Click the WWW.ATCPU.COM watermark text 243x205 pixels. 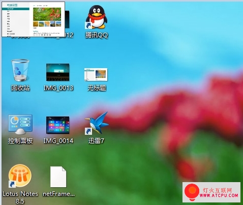(x=219, y=195)
